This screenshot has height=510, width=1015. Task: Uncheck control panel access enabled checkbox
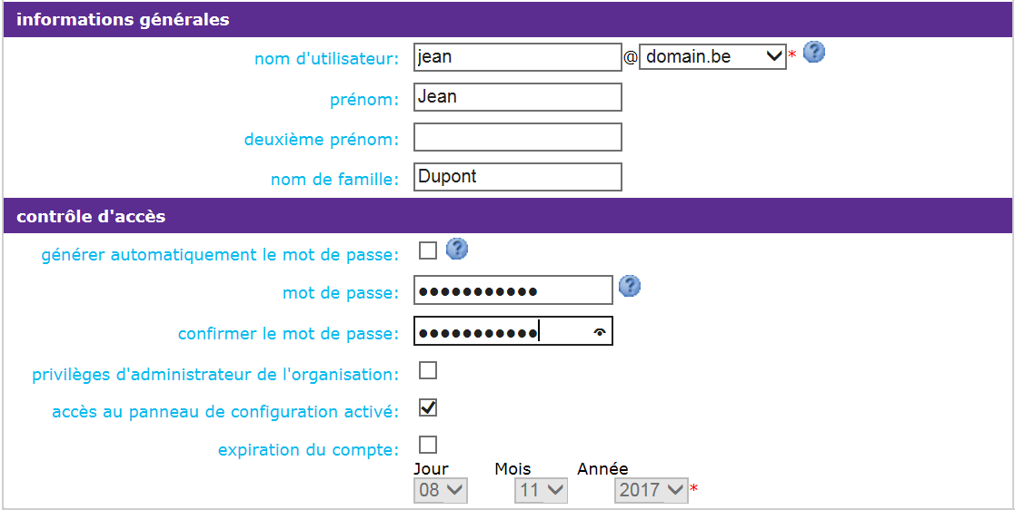point(428,407)
